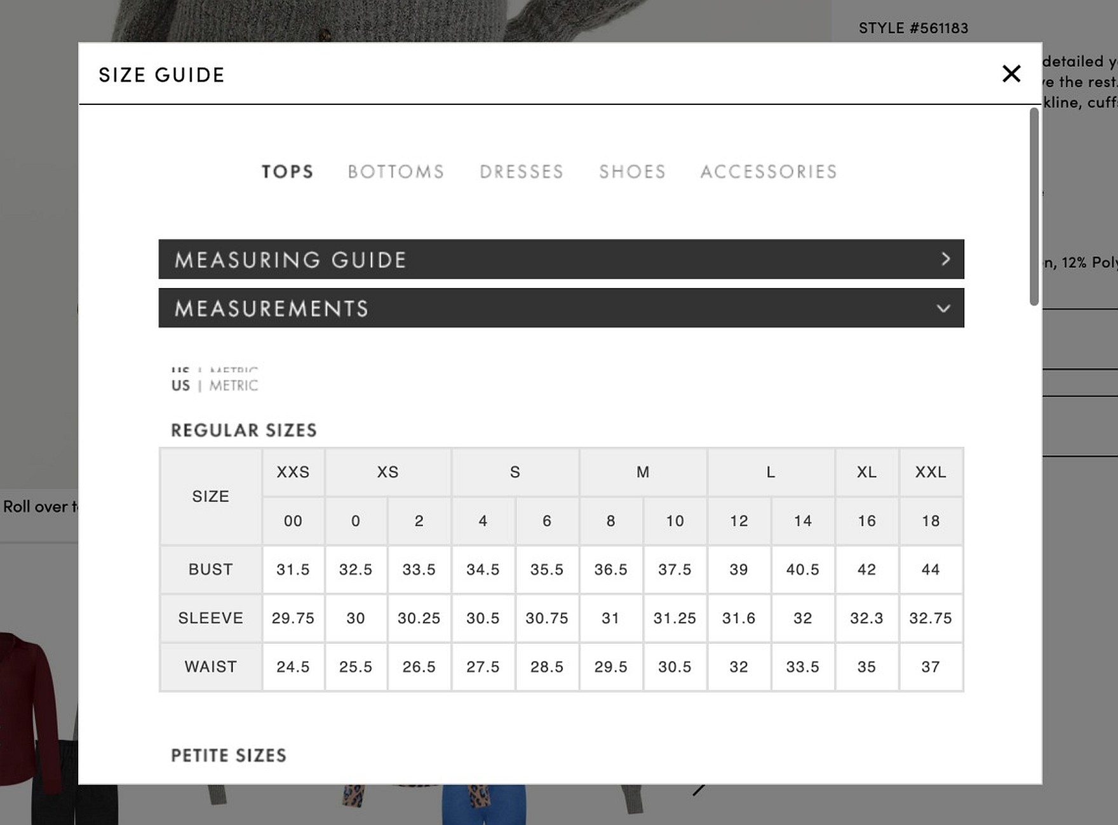This screenshot has height=825, width=1118.
Task: Switch to US measurement units
Action: coord(180,385)
